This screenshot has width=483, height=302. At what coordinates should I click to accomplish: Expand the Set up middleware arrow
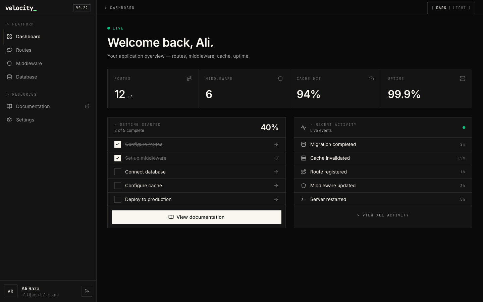pyautogui.click(x=276, y=158)
